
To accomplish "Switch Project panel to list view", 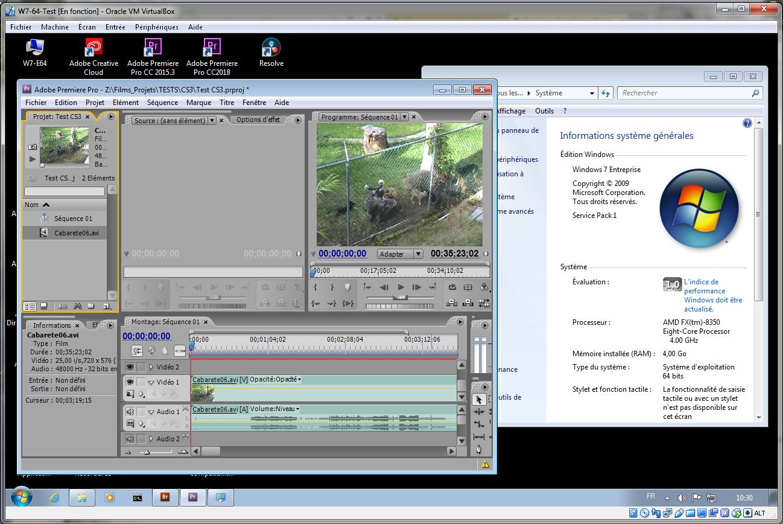I will point(30,306).
